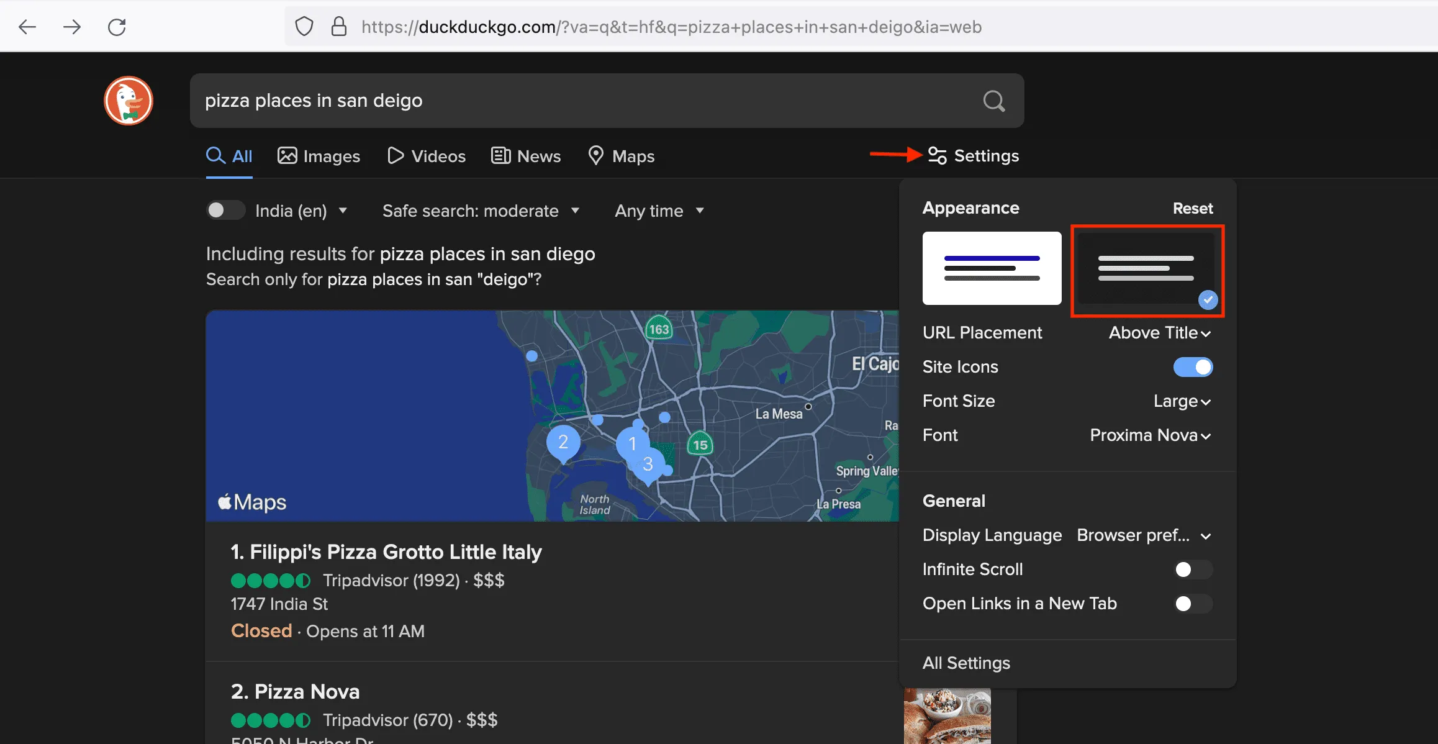Click Tripadvisor (670) rating text
This screenshot has width=1438, height=744.
(x=387, y=720)
